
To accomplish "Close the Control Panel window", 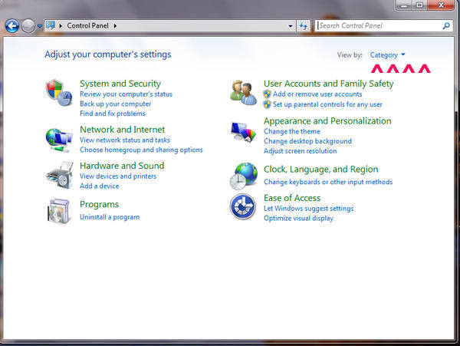I will tap(441, 5).
